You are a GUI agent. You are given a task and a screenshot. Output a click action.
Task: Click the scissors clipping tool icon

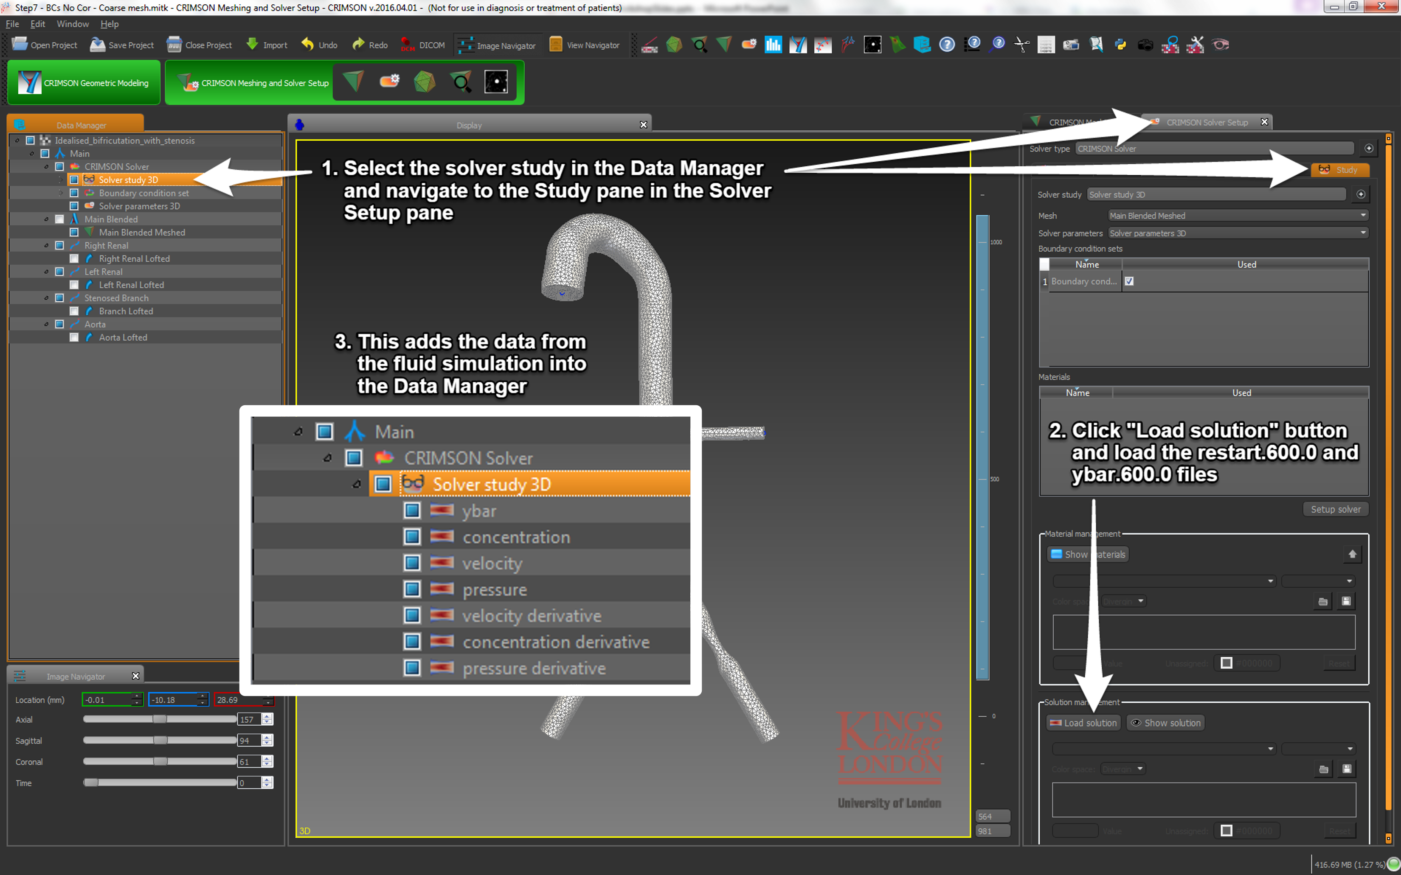click(1022, 45)
